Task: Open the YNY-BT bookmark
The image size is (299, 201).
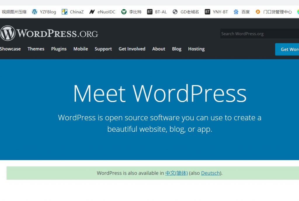Action: [x=216, y=12]
